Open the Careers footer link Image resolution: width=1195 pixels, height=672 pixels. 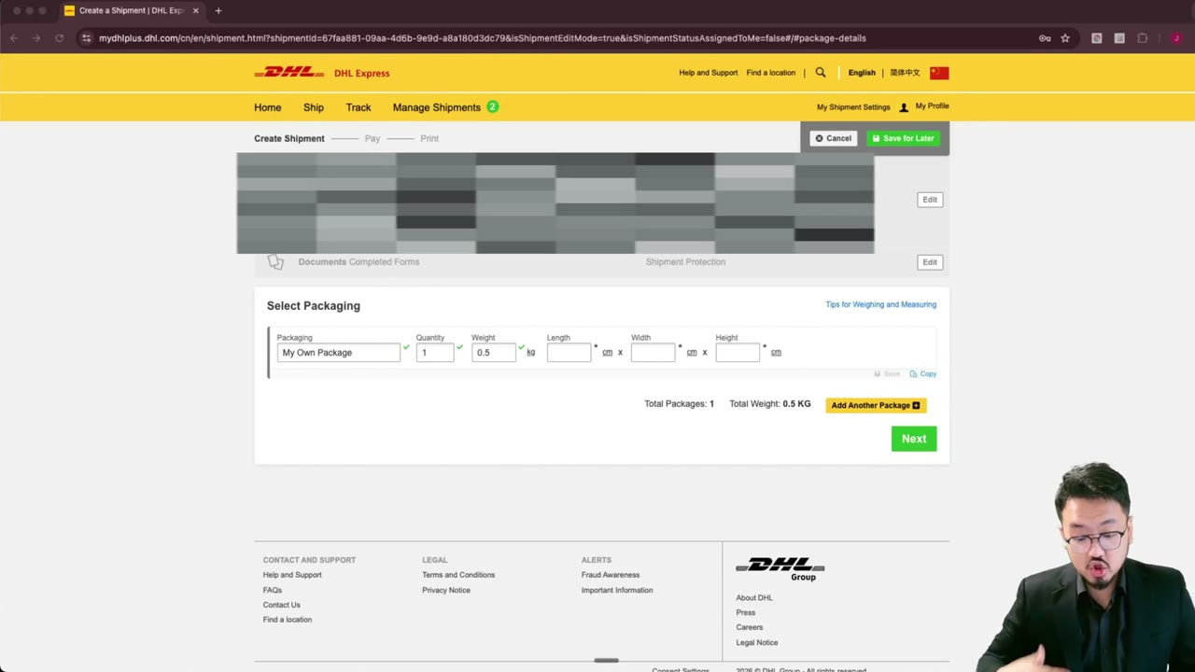pos(750,627)
